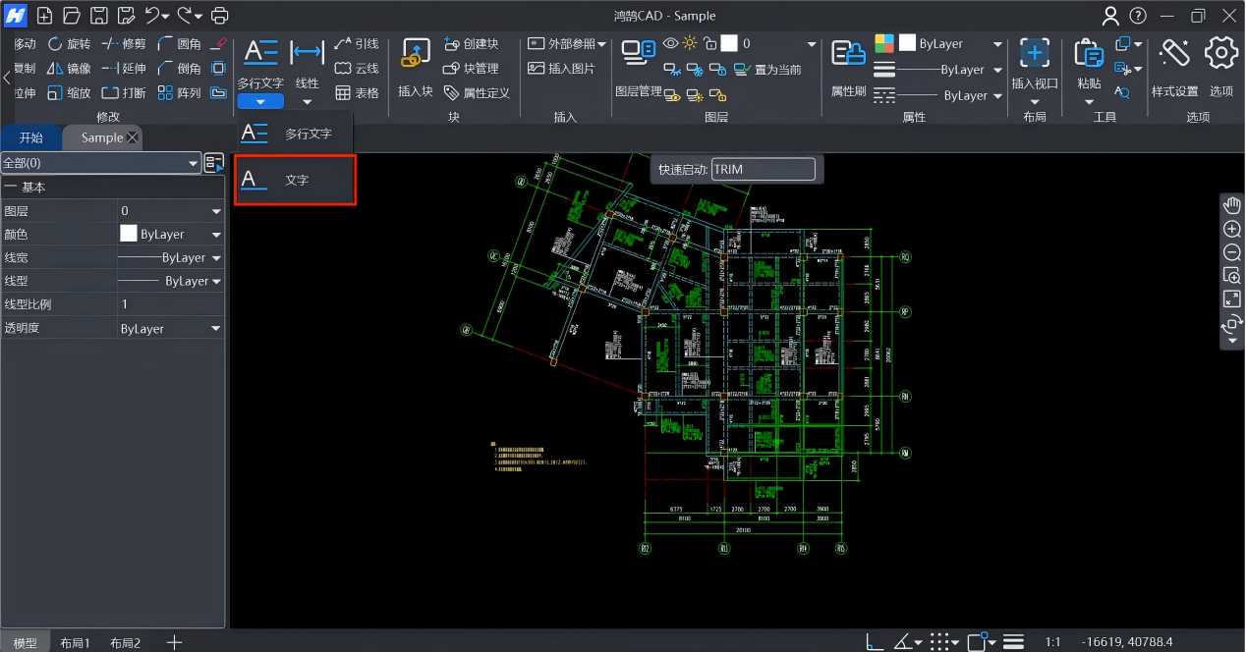
Task: Switch to the 布局1 tab
Action: 75,643
